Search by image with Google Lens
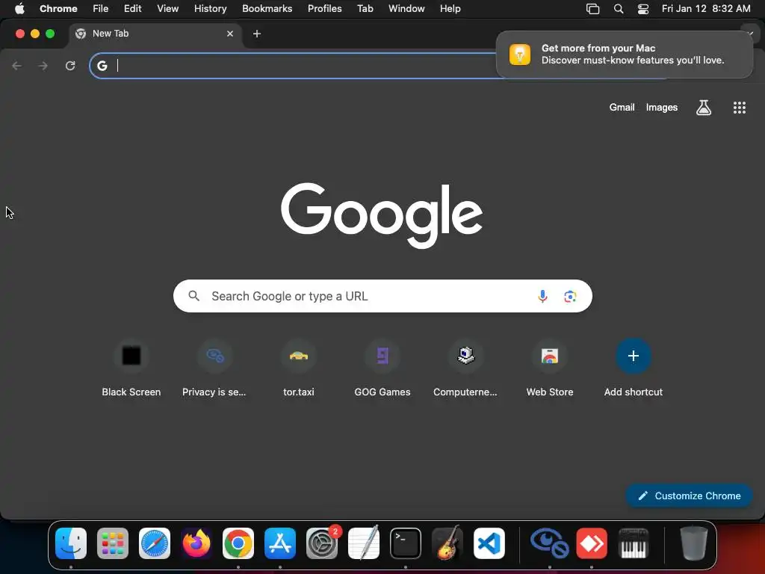 point(570,296)
